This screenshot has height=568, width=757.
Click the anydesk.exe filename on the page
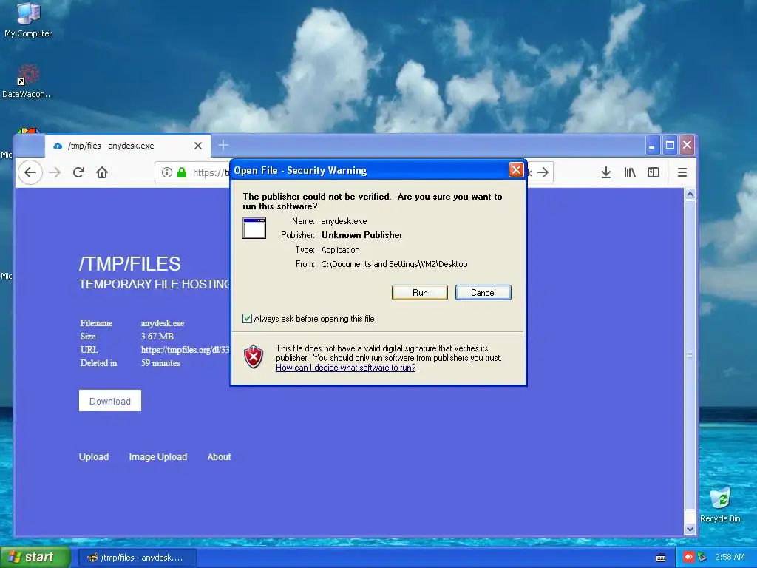(163, 323)
